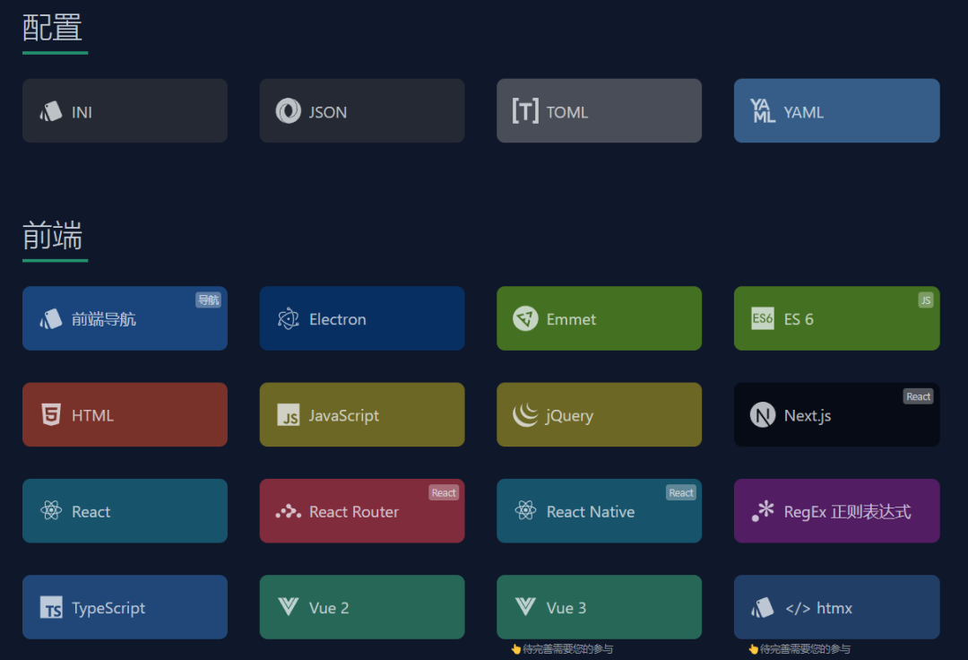The width and height of the screenshot is (968, 660).
Task: Click the React tag on Next.js card
Action: (918, 396)
